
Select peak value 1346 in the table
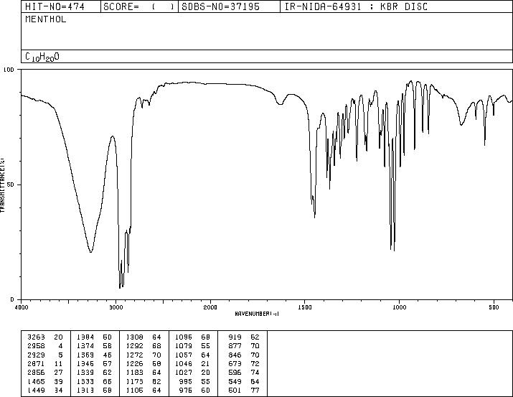coord(85,363)
